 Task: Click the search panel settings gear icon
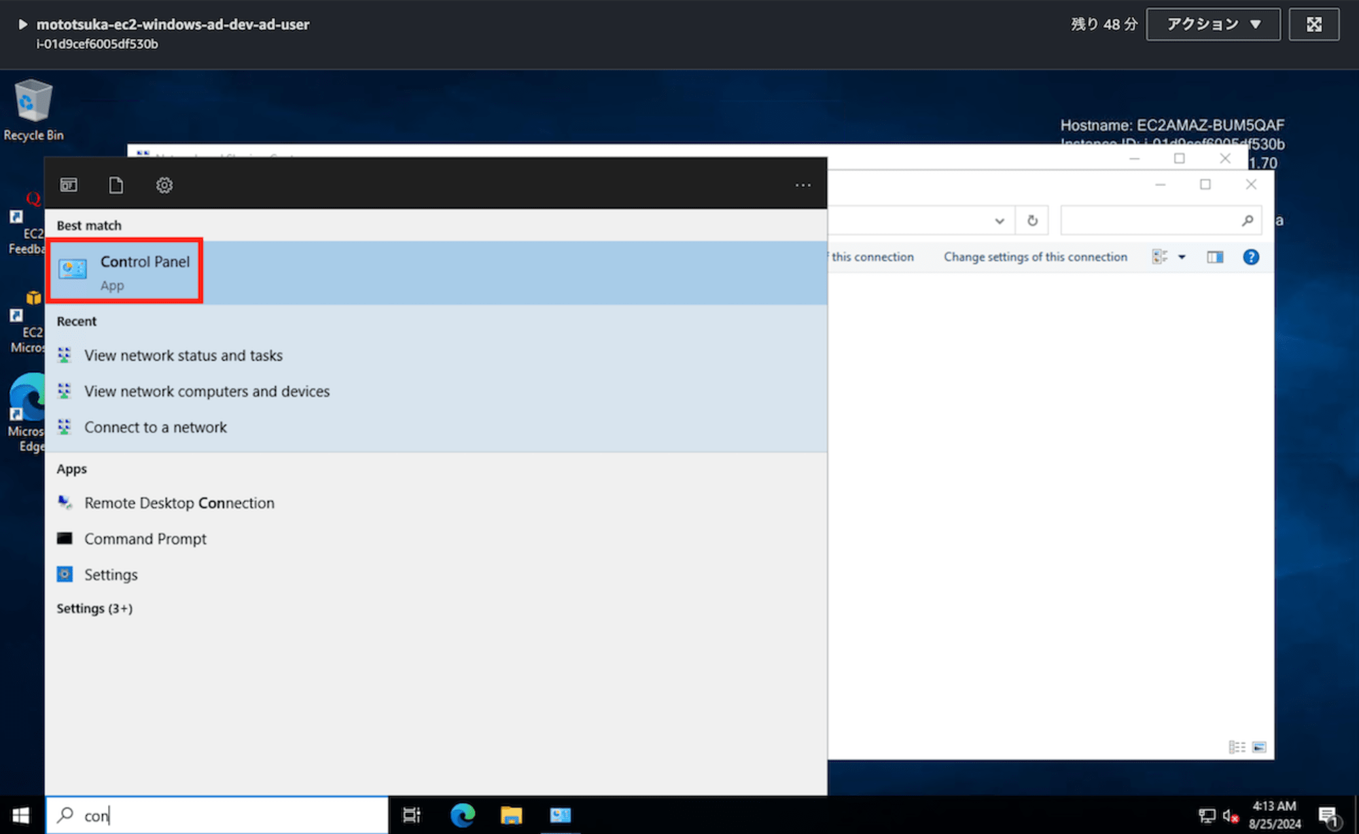pos(164,184)
